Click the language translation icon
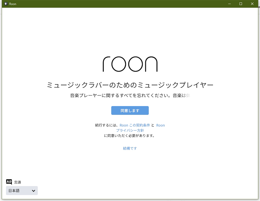This screenshot has width=260, height=201. (x=9, y=182)
